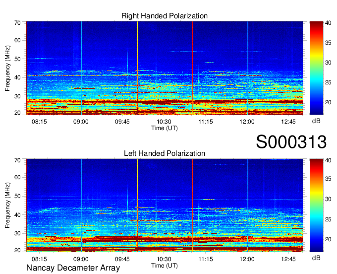Image resolution: width=337 pixels, height=274 pixels.
Task: Click the 12:00 tick of the Right Handed plot
Action: pyautogui.click(x=247, y=122)
